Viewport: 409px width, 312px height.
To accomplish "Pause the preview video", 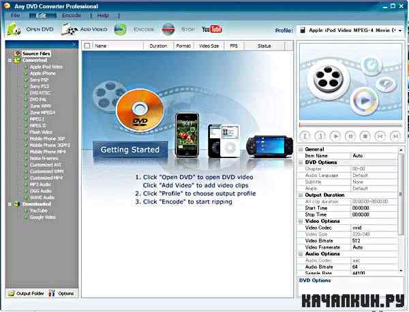I will tap(350, 136).
